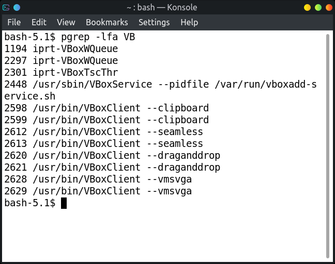335x264 pixels.
Task: Click the green maximize window button
Action: tap(318, 8)
